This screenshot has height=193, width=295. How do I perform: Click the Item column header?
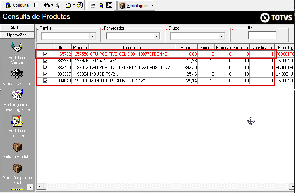tap(63, 47)
